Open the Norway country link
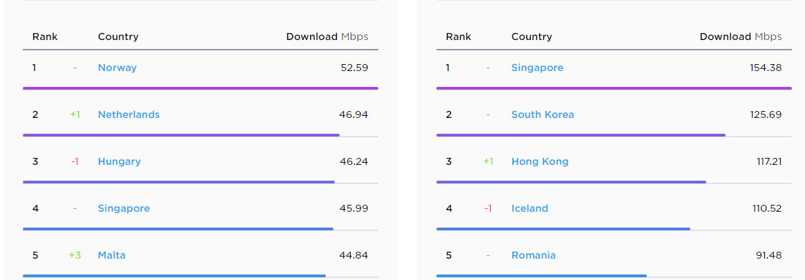The image size is (805, 280). (x=117, y=68)
